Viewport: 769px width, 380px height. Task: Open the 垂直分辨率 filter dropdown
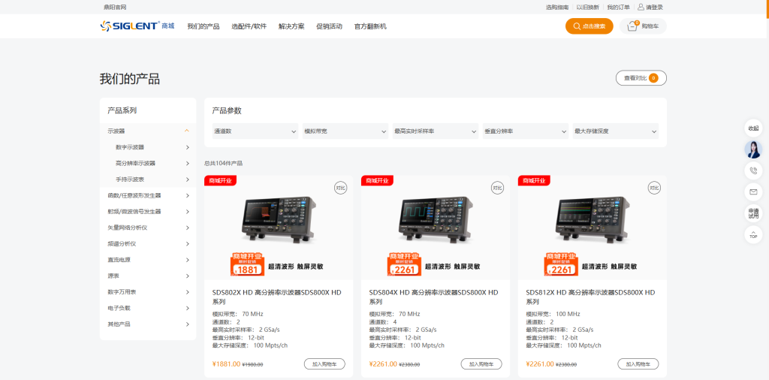526,131
